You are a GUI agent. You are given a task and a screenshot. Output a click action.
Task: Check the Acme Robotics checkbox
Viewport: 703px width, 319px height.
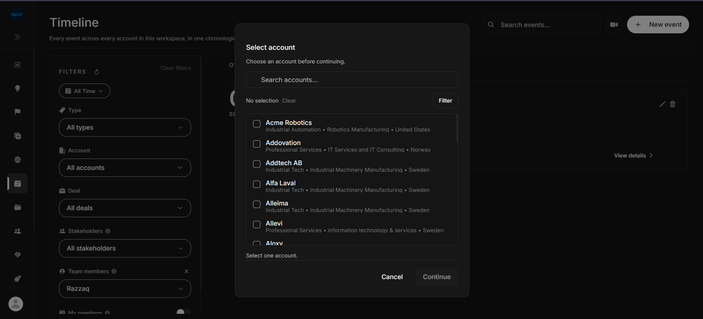(x=257, y=124)
